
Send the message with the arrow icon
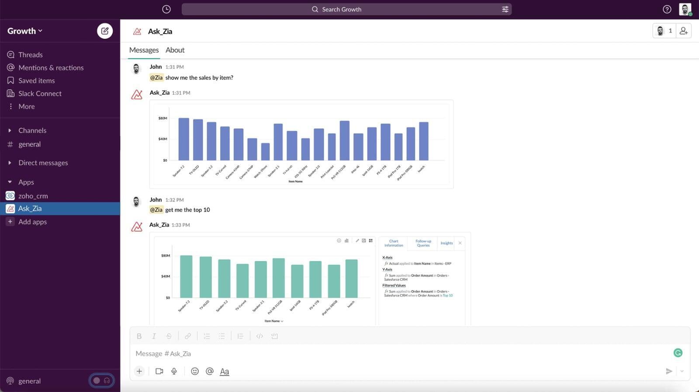click(x=669, y=372)
